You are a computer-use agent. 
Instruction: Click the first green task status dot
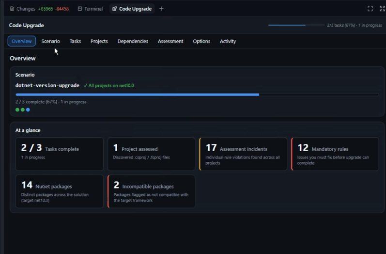tap(17, 110)
